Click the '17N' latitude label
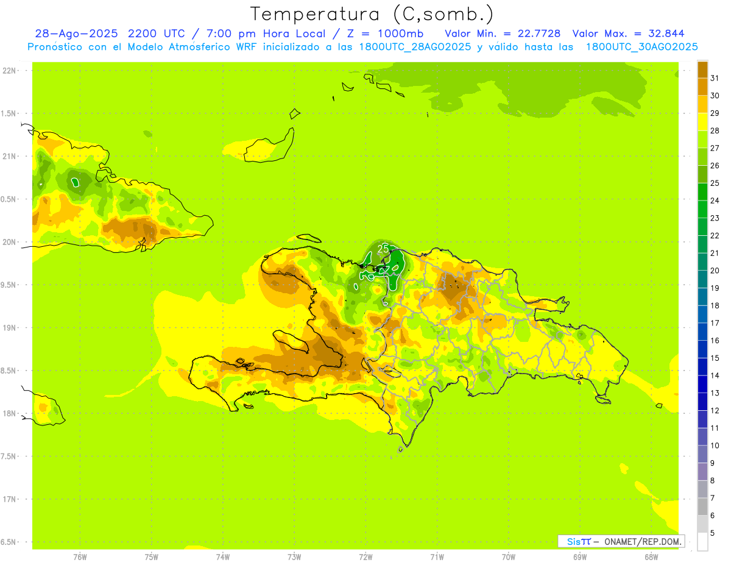Screen dimensions: 731x565 click(x=9, y=499)
